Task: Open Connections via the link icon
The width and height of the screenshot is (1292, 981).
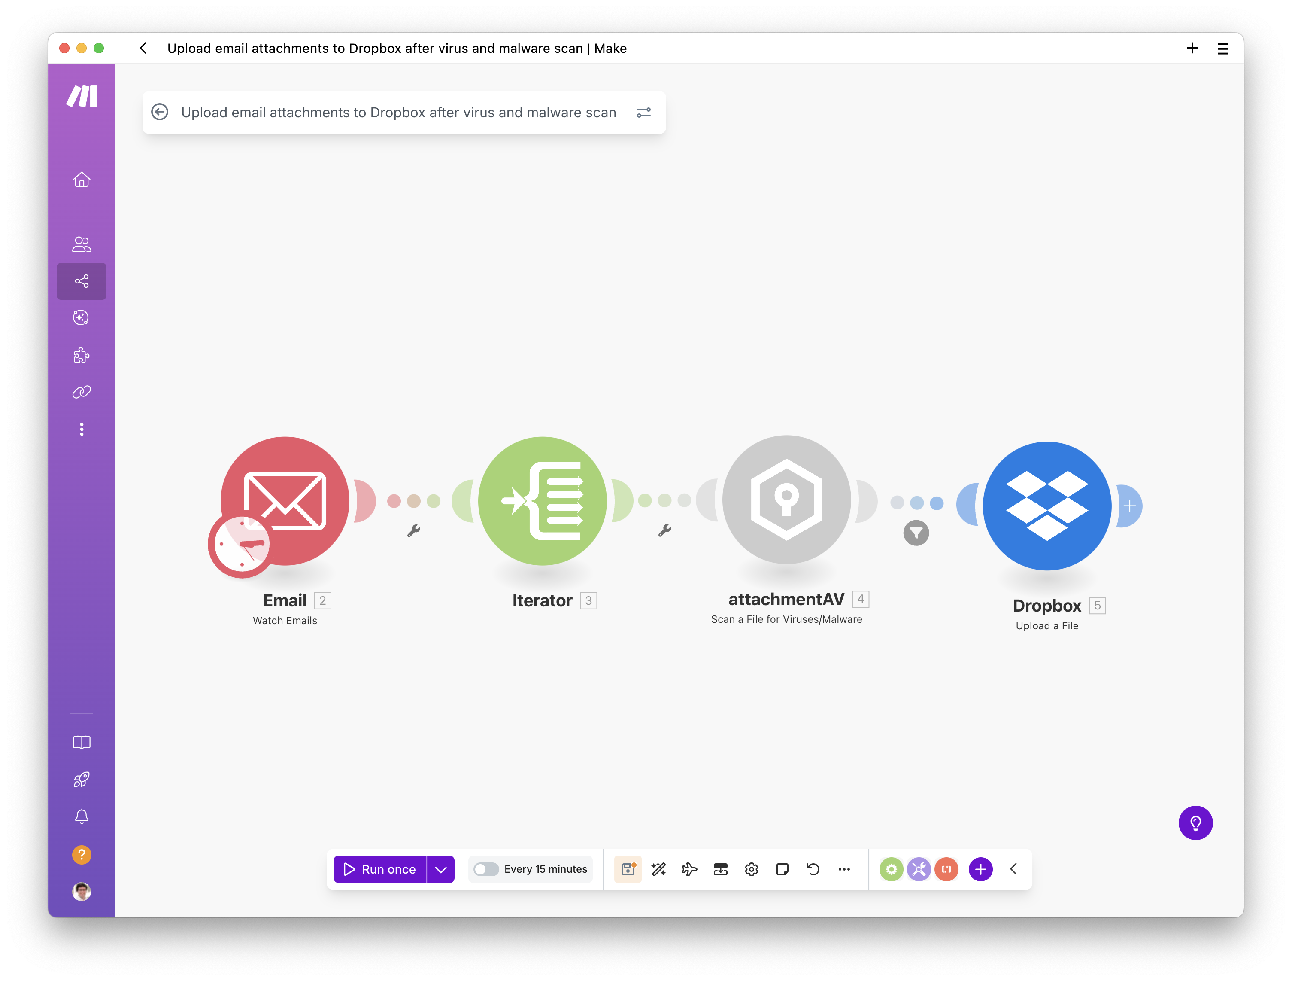Action: pyautogui.click(x=81, y=392)
